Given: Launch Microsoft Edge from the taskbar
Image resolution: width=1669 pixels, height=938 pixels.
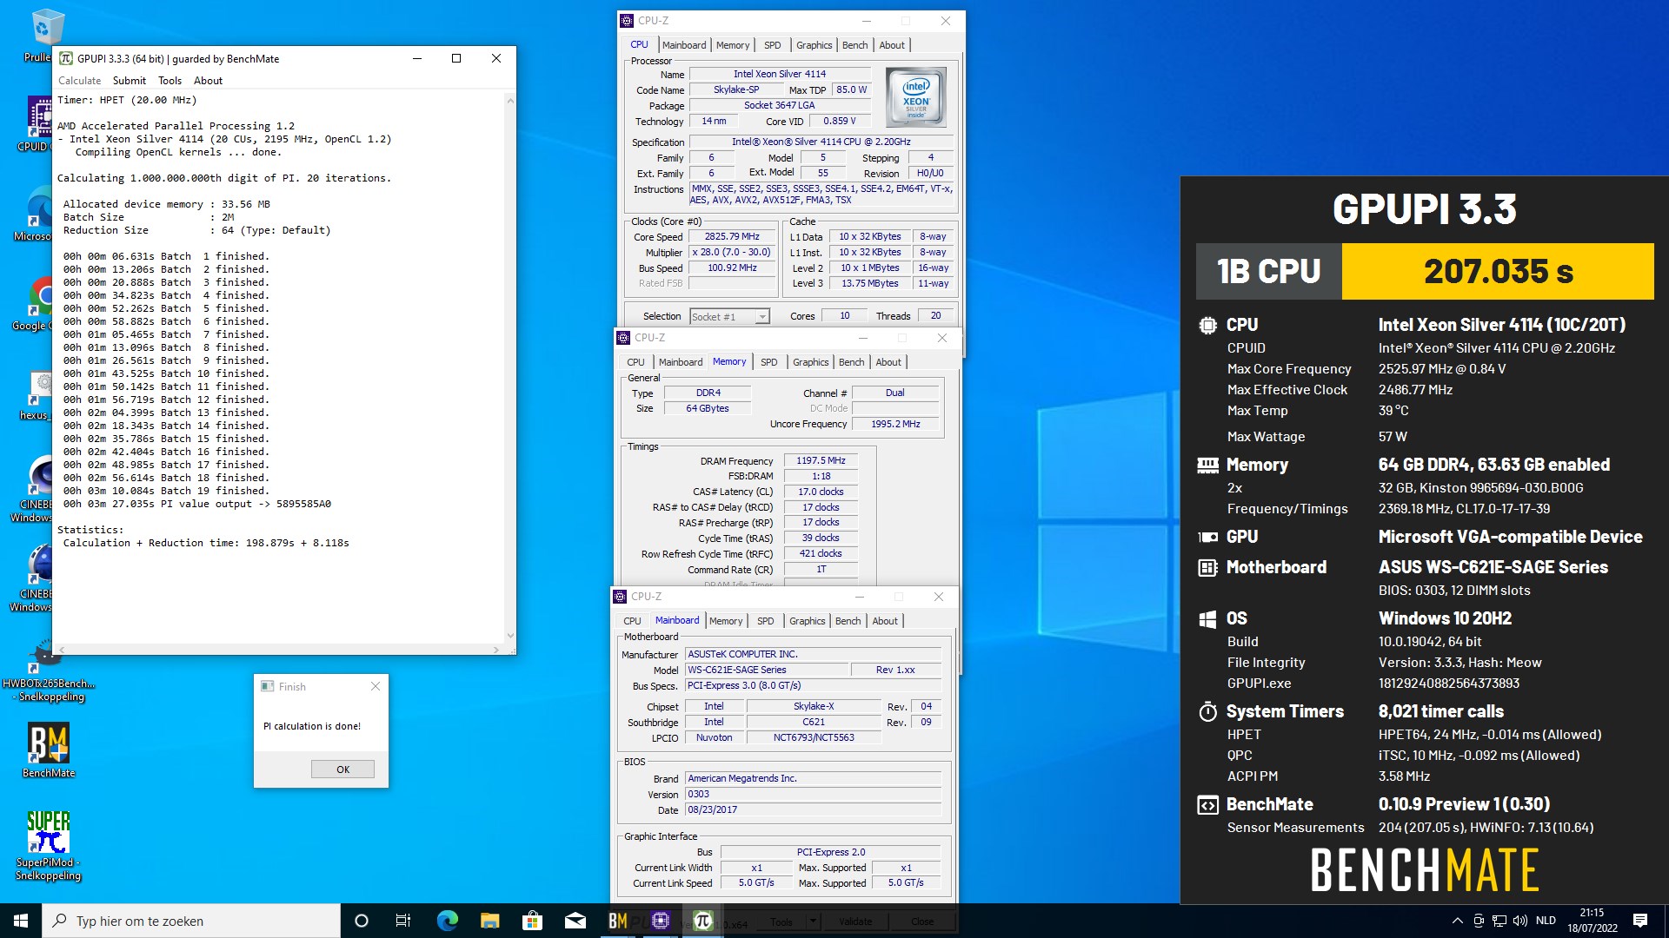Looking at the screenshot, I should [447, 921].
